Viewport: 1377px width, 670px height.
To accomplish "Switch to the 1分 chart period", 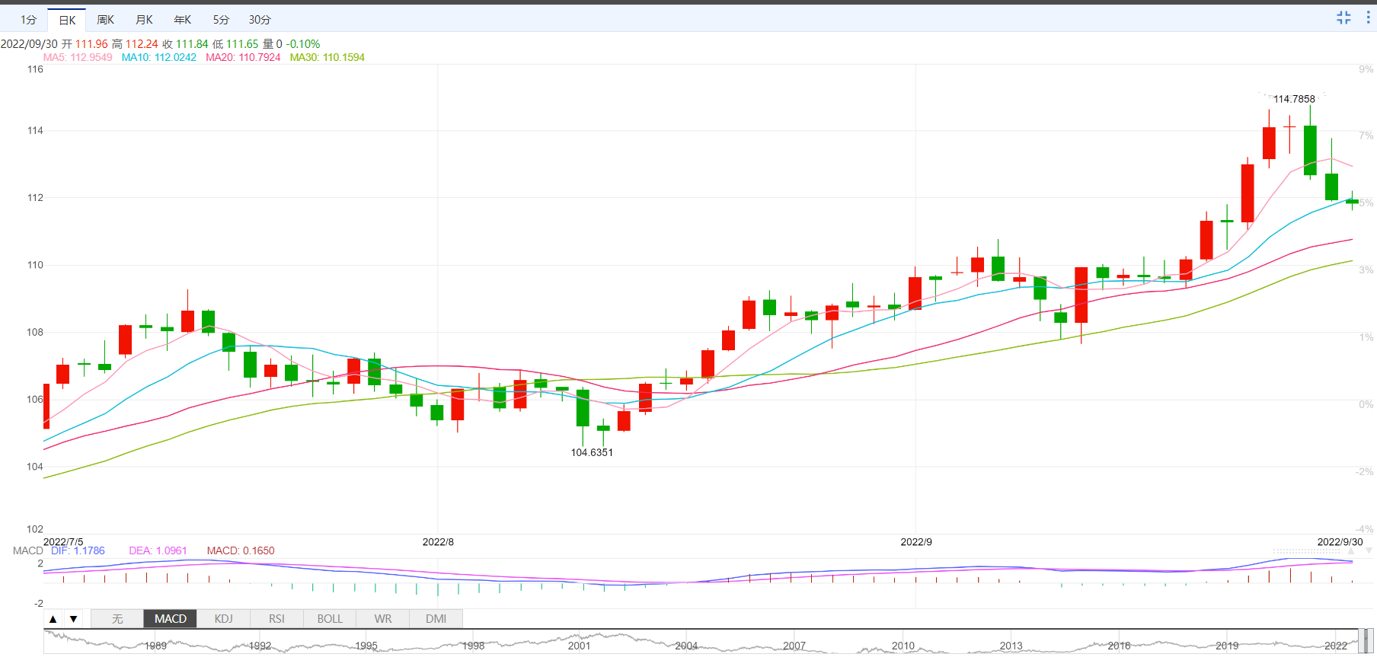I will point(29,20).
